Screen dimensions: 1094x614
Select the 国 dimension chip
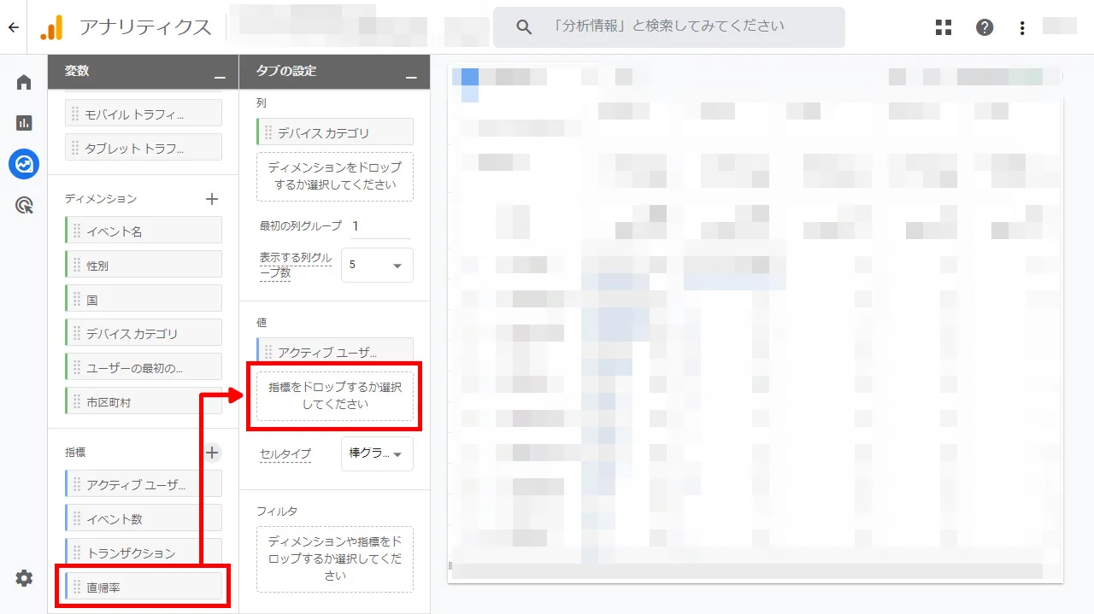[x=143, y=297]
